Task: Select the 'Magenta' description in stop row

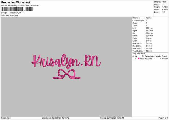Action: point(148,59)
